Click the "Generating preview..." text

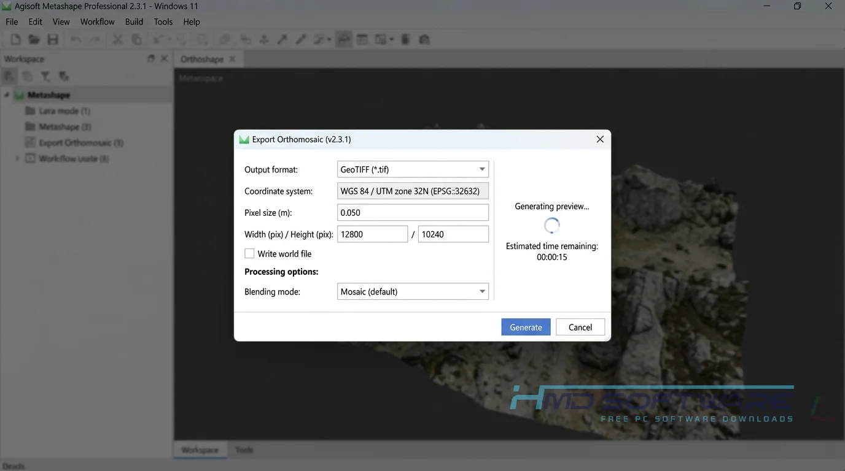point(552,206)
